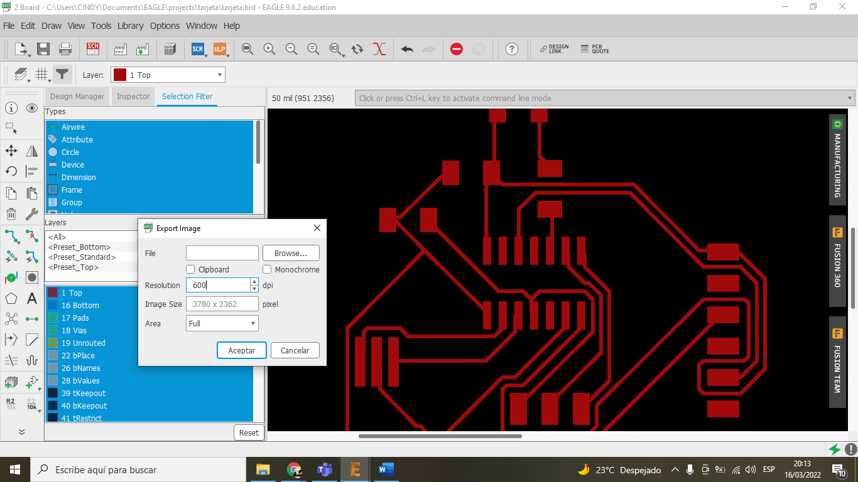This screenshot has width=858, height=482.
Task: Click the Save disk icon in toolbar
Action: point(43,49)
